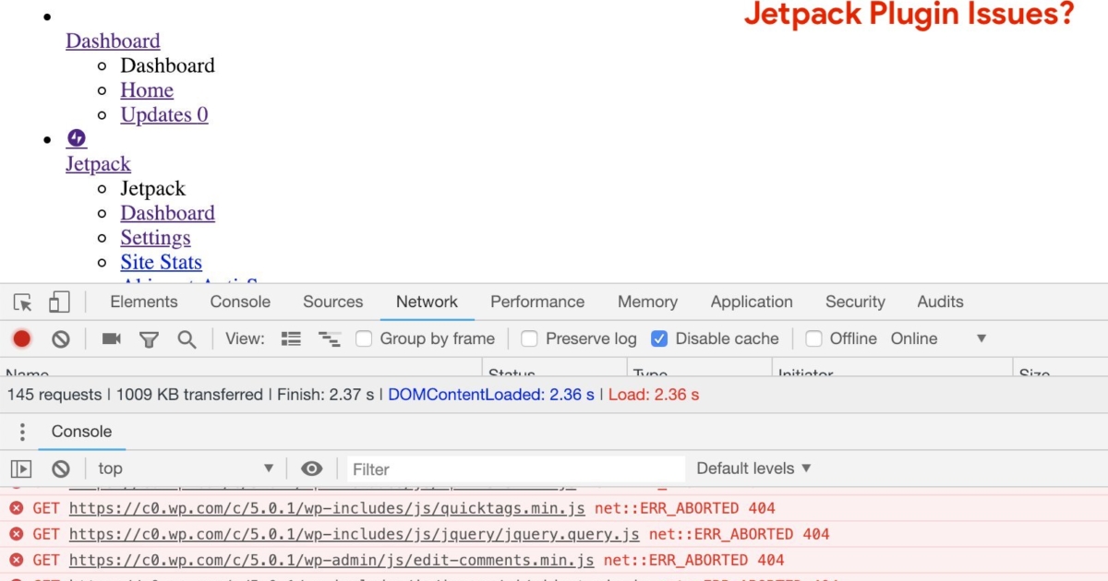Click the Jetpack logo icon in menu
Screen dimensions: 1108x581
(77, 138)
